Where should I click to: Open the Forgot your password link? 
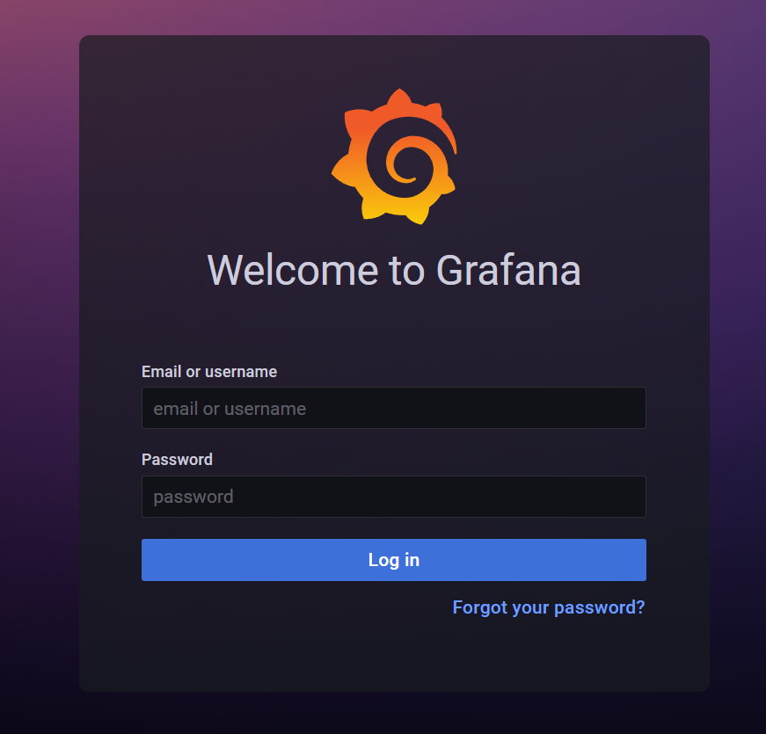[549, 607]
